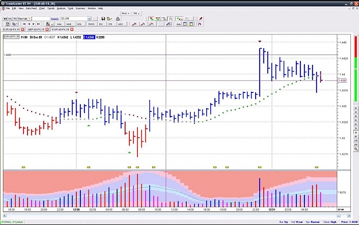Click the third red trend line icon
359x225 pixels.
tap(152, 24)
